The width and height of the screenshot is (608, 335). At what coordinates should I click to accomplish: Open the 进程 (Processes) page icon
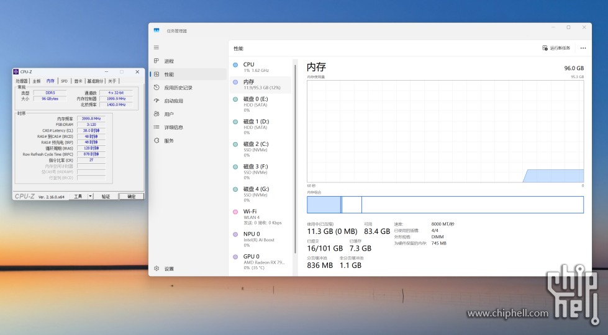point(157,61)
